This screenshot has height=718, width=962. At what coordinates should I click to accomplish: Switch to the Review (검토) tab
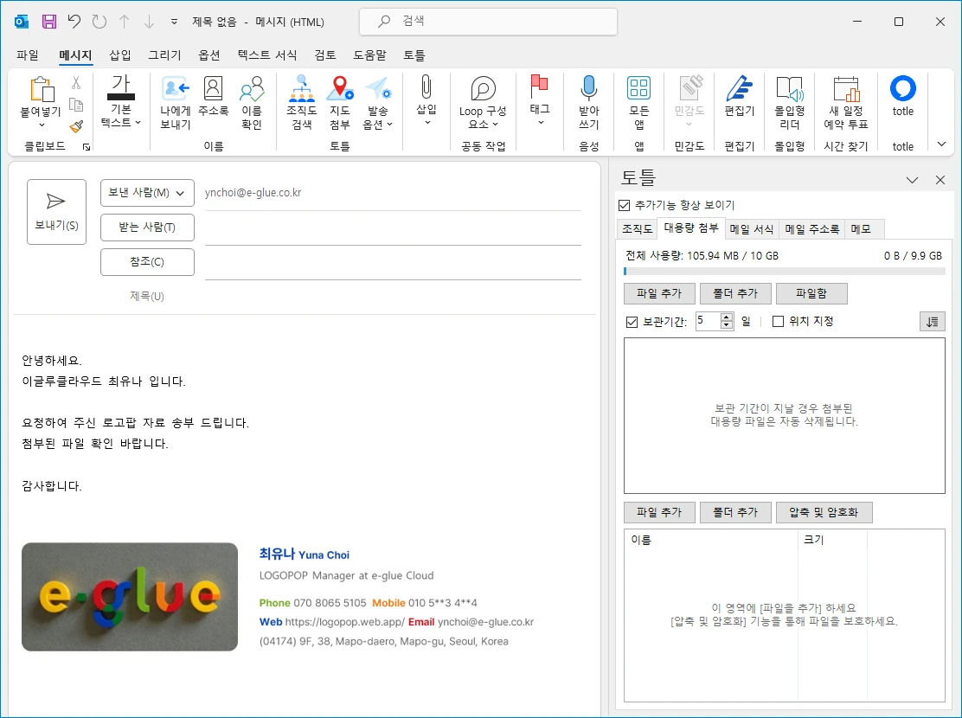[325, 55]
